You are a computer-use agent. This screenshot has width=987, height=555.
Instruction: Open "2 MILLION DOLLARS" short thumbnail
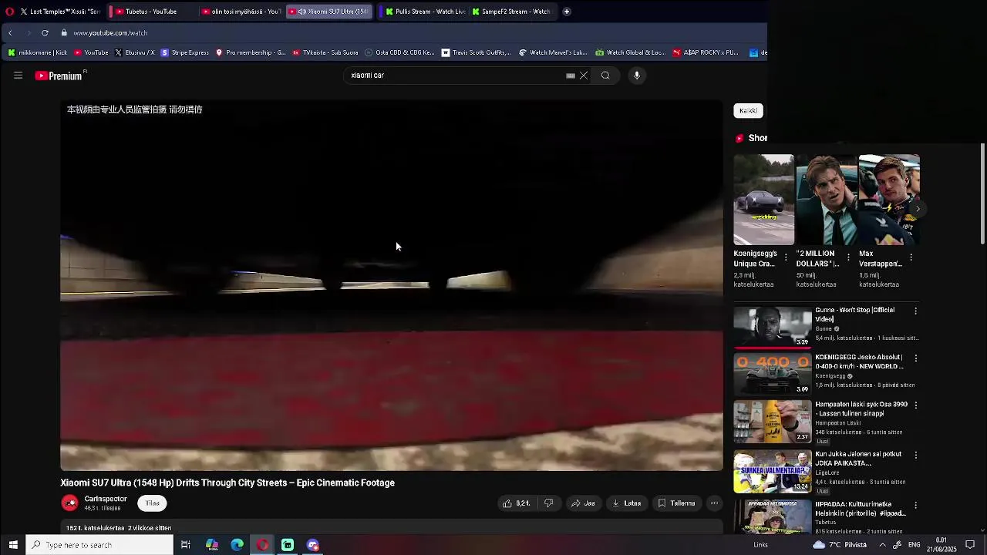pos(827,200)
